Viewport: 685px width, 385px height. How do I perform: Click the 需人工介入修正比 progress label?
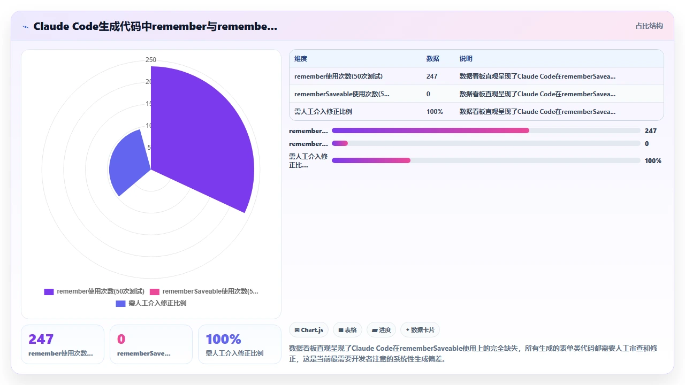[308, 160]
